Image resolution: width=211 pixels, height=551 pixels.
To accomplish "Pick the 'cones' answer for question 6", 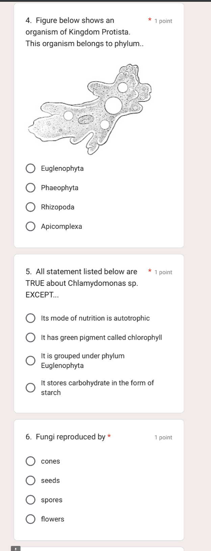I will [30, 461].
